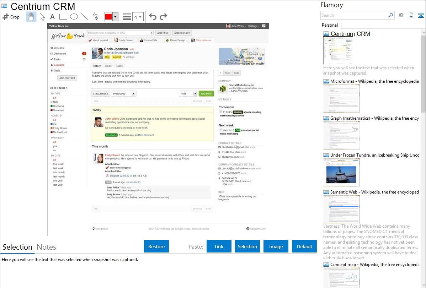Open the Clever Design tab

176,40
